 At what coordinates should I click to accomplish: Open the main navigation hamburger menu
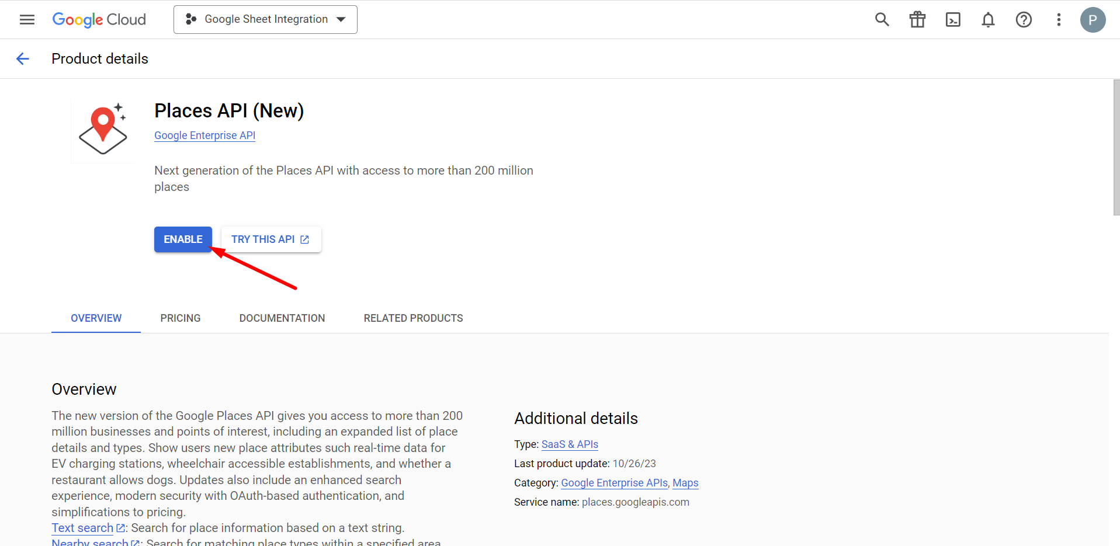pyautogui.click(x=27, y=20)
